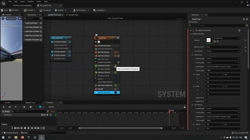Disable Particle State module checkbox

[x=116, y=76]
